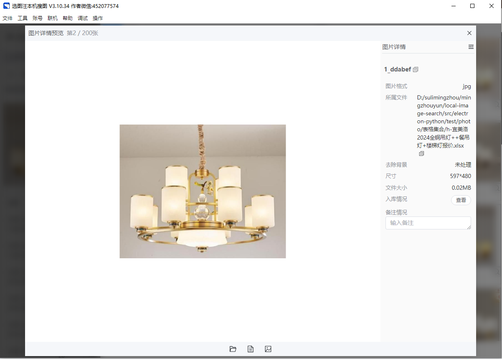Click the resize handle of the 备注 textarea
This screenshot has height=359, width=502.
469,227
